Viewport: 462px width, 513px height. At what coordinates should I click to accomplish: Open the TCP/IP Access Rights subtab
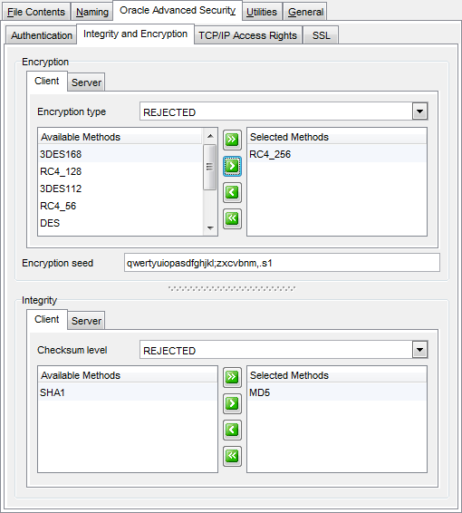248,35
